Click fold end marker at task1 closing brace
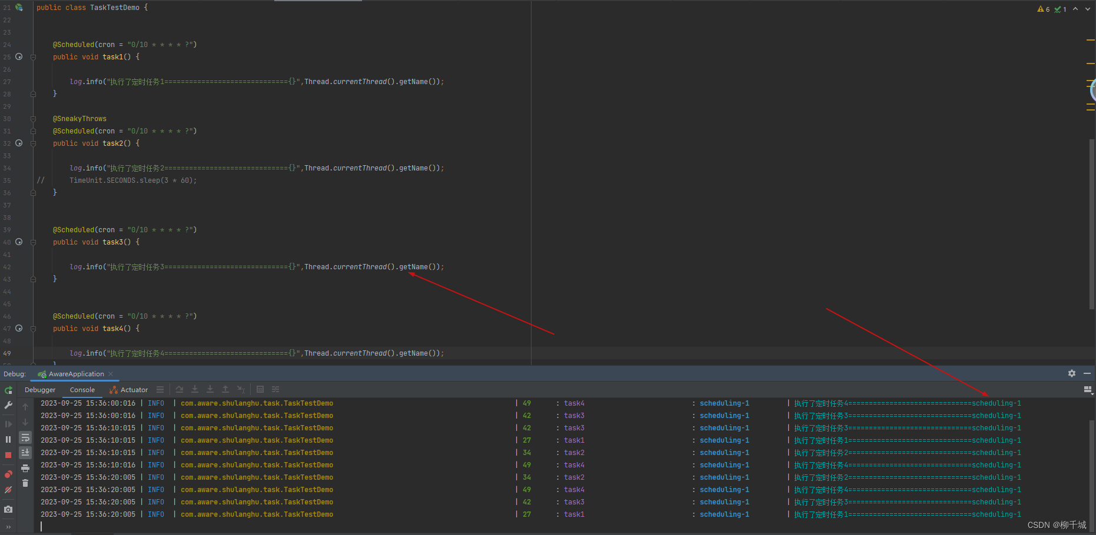 (33, 94)
